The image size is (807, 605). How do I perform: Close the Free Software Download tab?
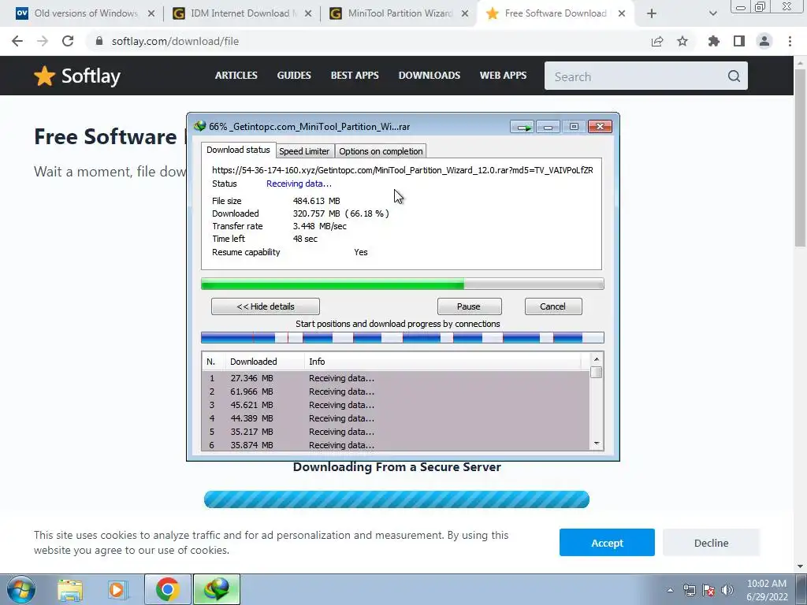(x=622, y=13)
